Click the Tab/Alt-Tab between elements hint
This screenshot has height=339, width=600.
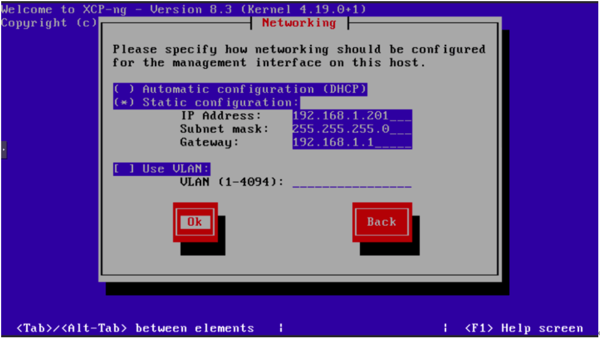pyautogui.click(x=135, y=328)
